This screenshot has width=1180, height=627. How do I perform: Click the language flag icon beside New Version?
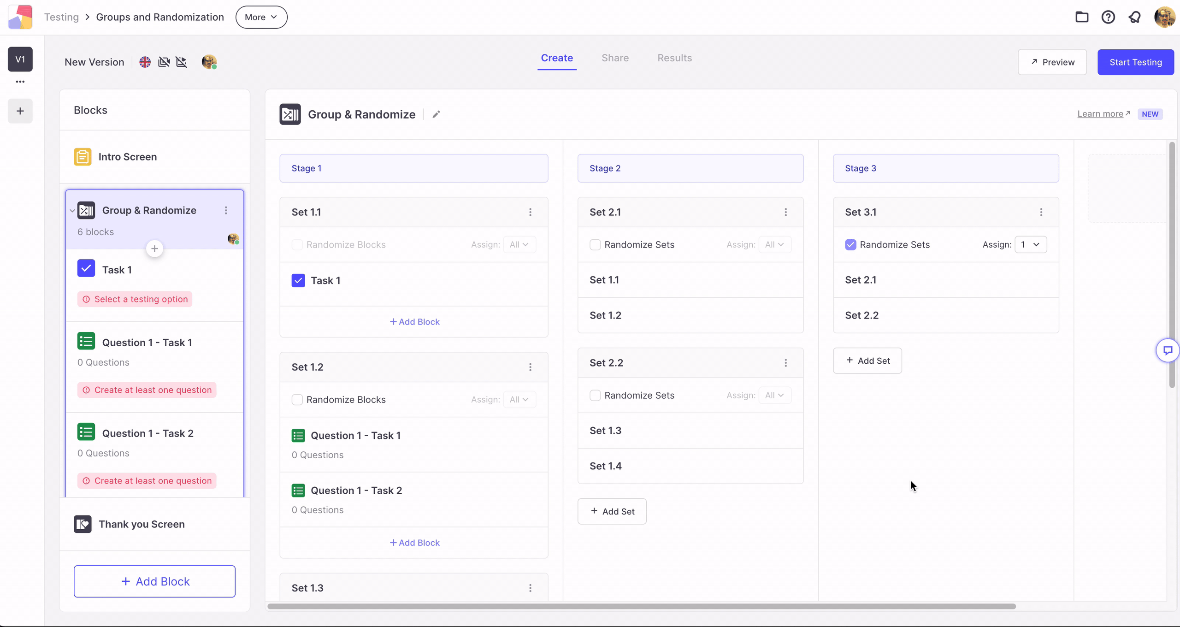tap(145, 62)
